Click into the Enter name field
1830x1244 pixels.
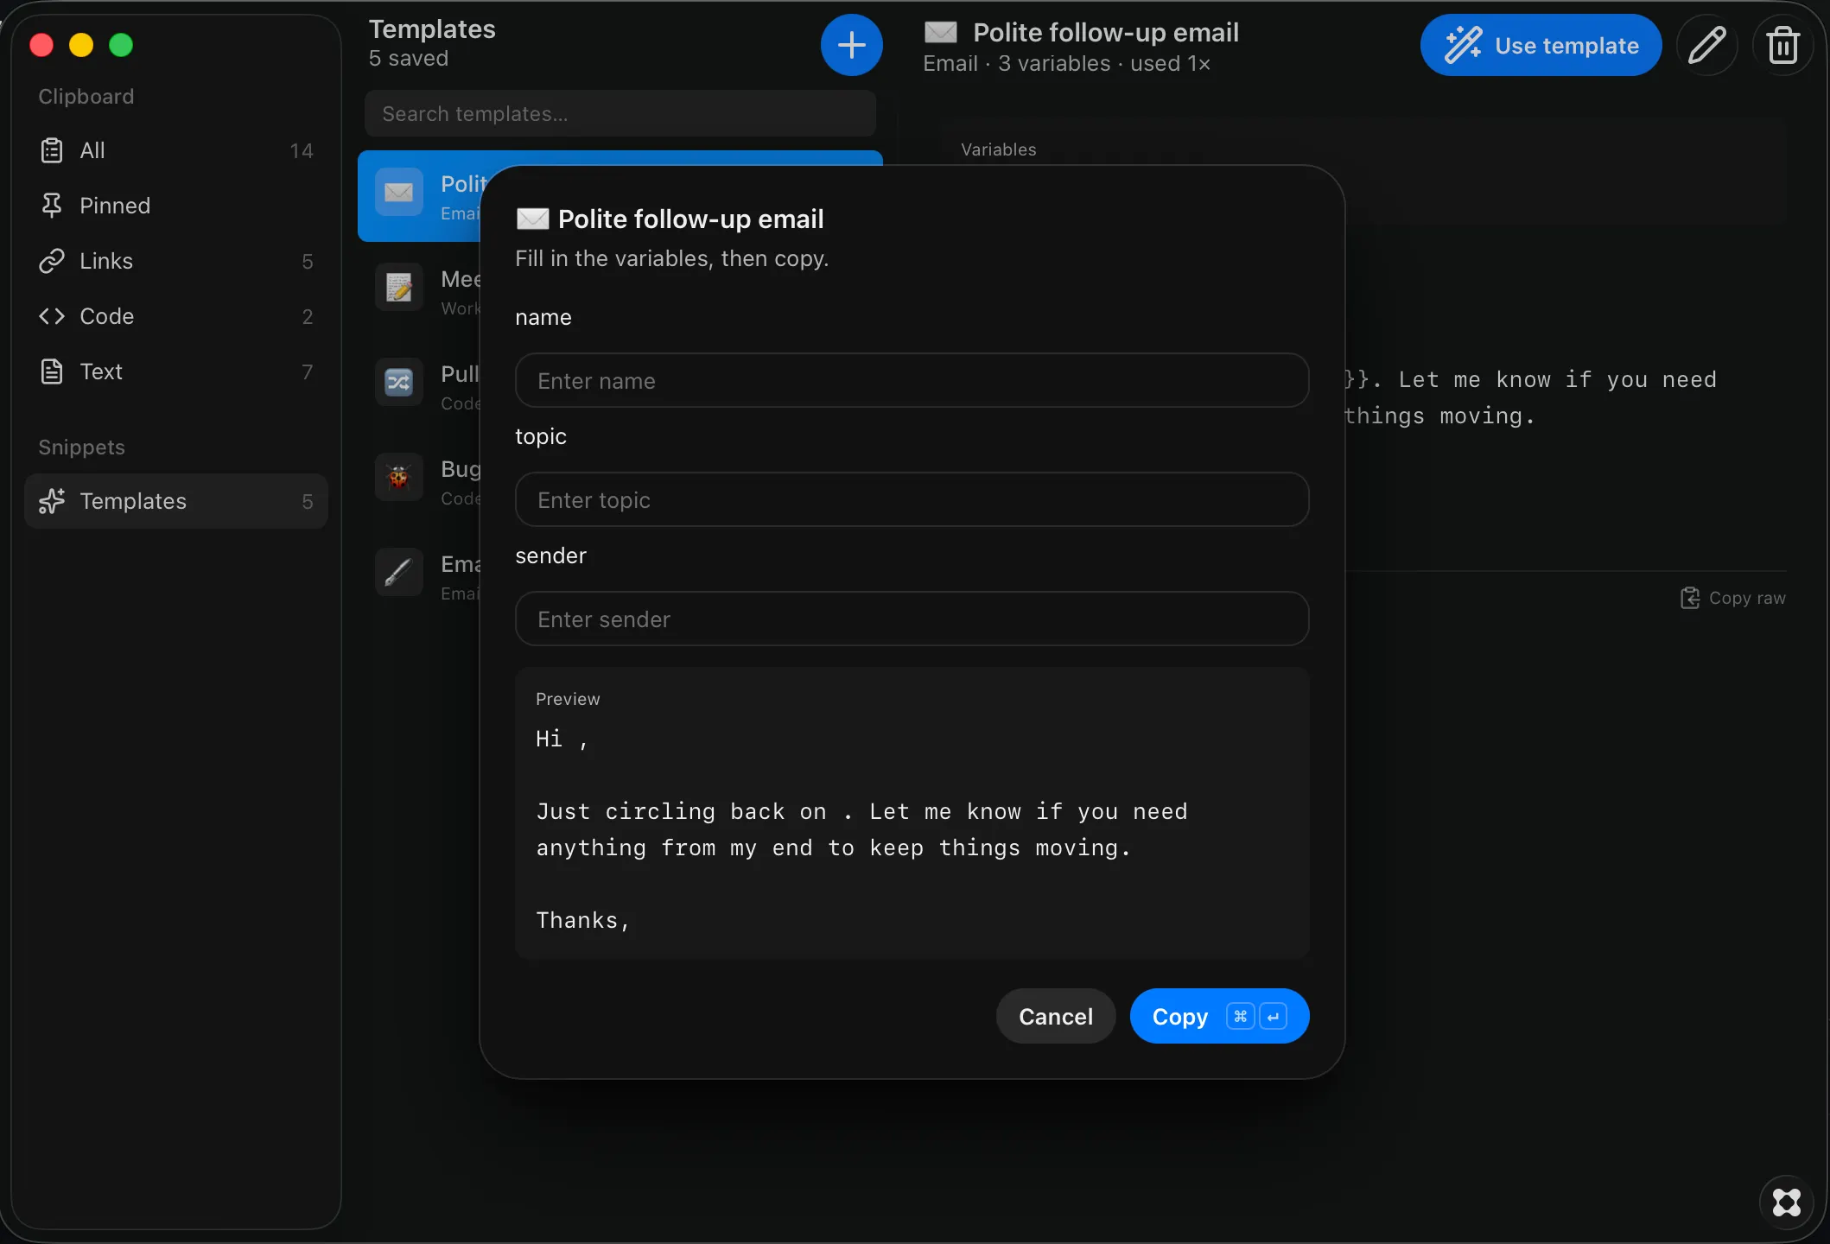[912, 380]
